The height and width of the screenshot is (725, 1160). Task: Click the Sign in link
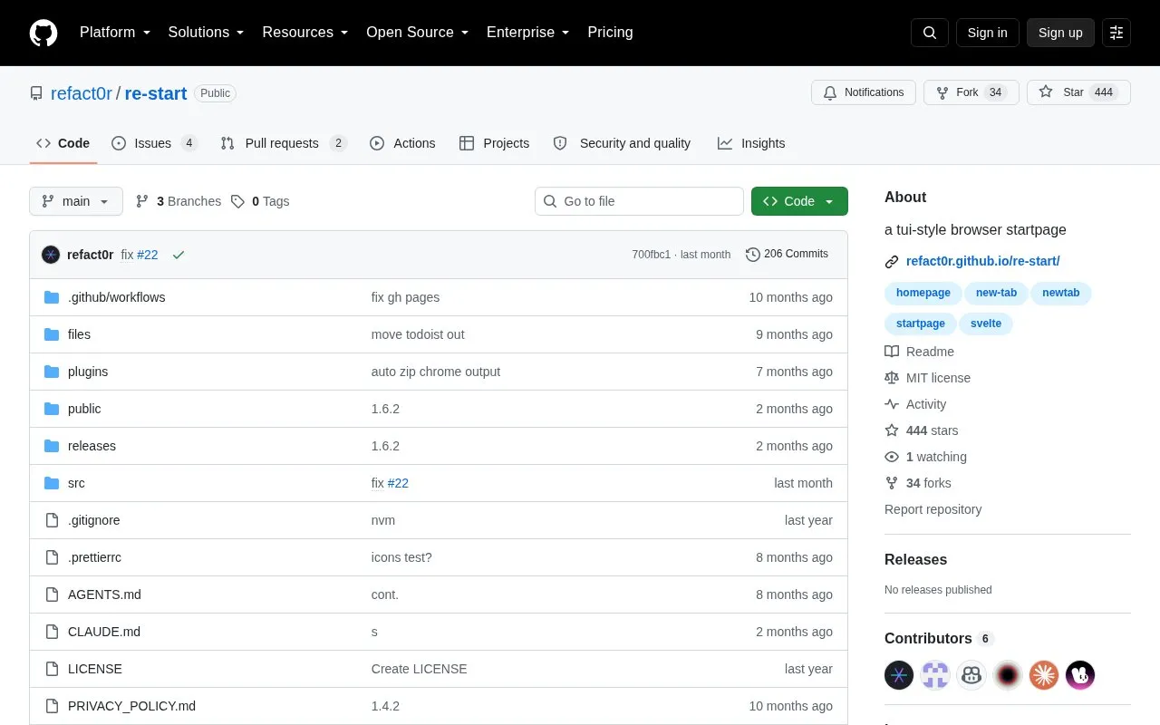click(987, 33)
